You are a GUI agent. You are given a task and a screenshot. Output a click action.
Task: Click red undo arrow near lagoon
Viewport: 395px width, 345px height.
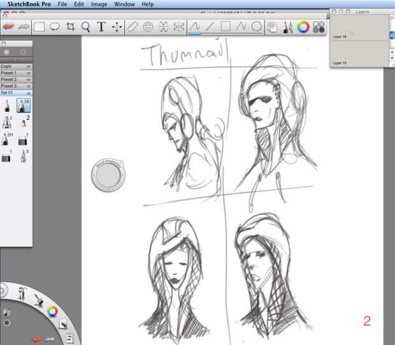coord(37,339)
